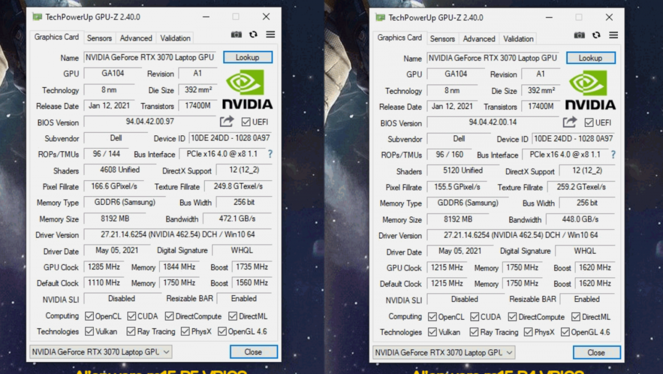Screen dimensions: 663x374
Task: Click the BIOS share/export icon in the right window
Action: (570, 122)
